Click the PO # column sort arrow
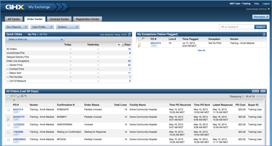The height and width of the screenshot is (146, 272). coord(14,100)
